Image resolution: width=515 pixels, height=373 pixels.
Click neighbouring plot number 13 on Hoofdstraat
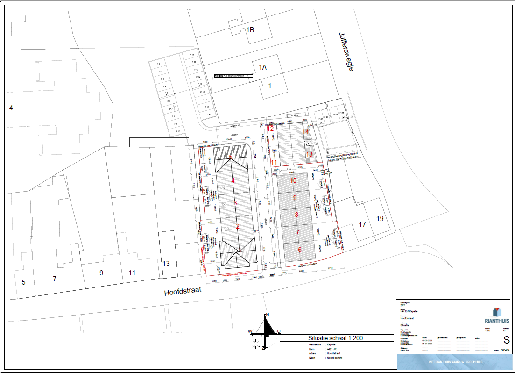(166, 264)
